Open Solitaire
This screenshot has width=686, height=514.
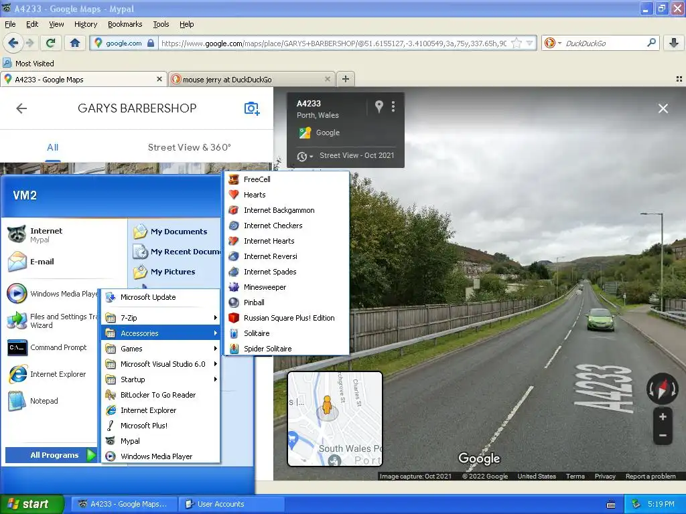287,333
